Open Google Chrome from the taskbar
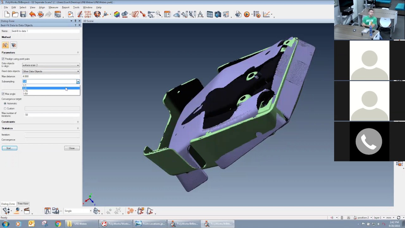 pos(58,224)
